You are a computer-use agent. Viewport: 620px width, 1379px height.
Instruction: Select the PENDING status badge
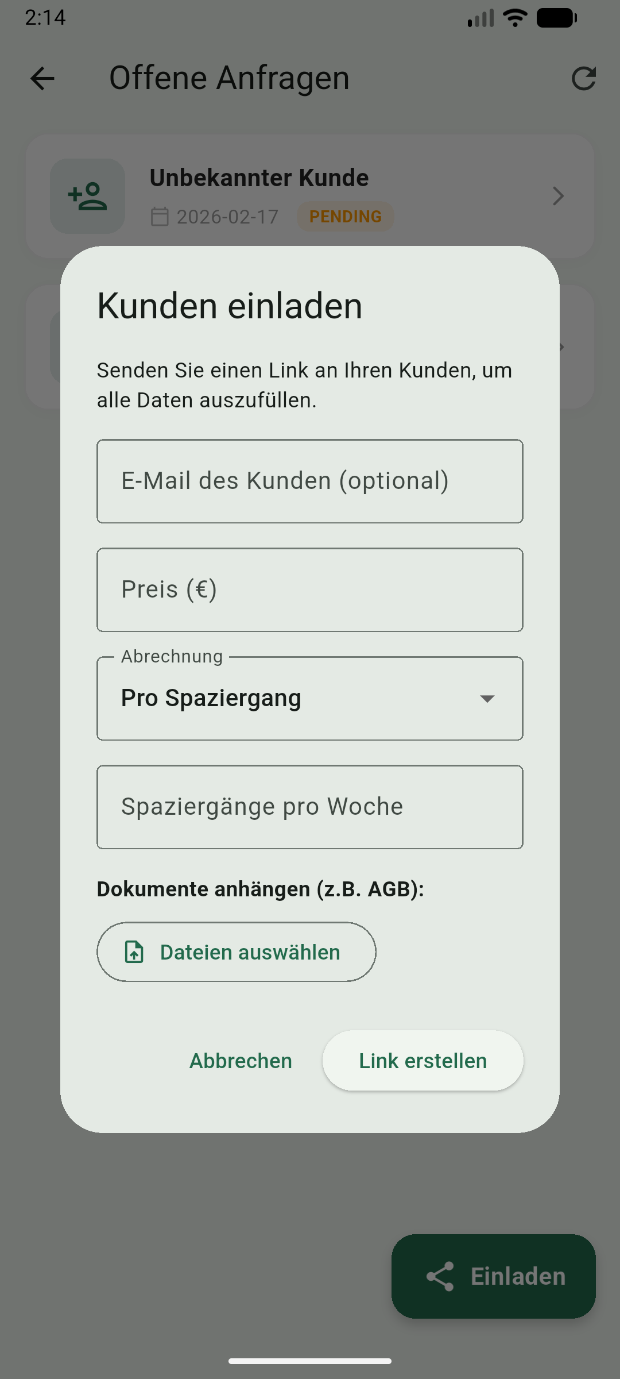click(x=345, y=217)
